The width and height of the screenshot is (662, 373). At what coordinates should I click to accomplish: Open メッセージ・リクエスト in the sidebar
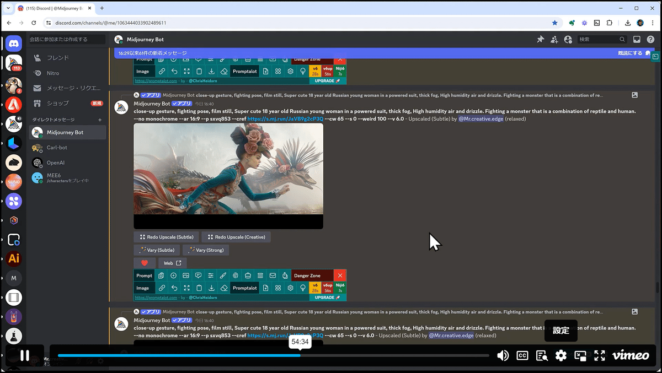click(x=67, y=88)
